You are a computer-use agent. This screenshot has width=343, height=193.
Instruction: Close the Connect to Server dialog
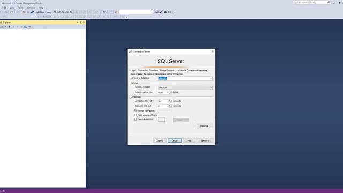pos(212,51)
